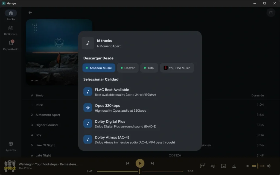
Task: Select track 4 Boy
Action: pos(147,135)
